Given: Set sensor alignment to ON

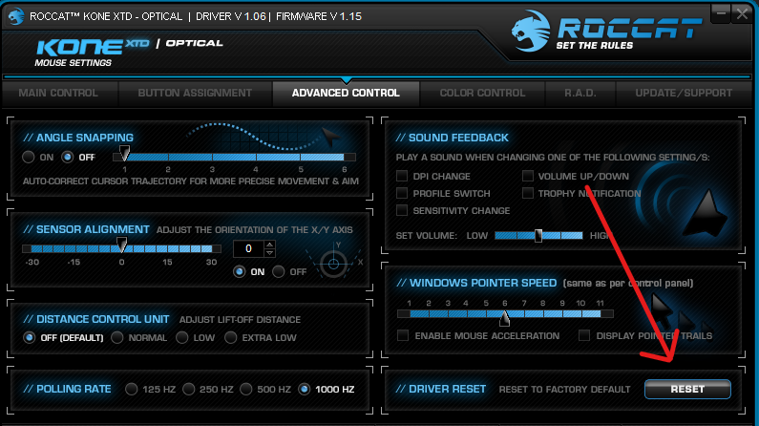Looking at the screenshot, I should click(x=239, y=271).
